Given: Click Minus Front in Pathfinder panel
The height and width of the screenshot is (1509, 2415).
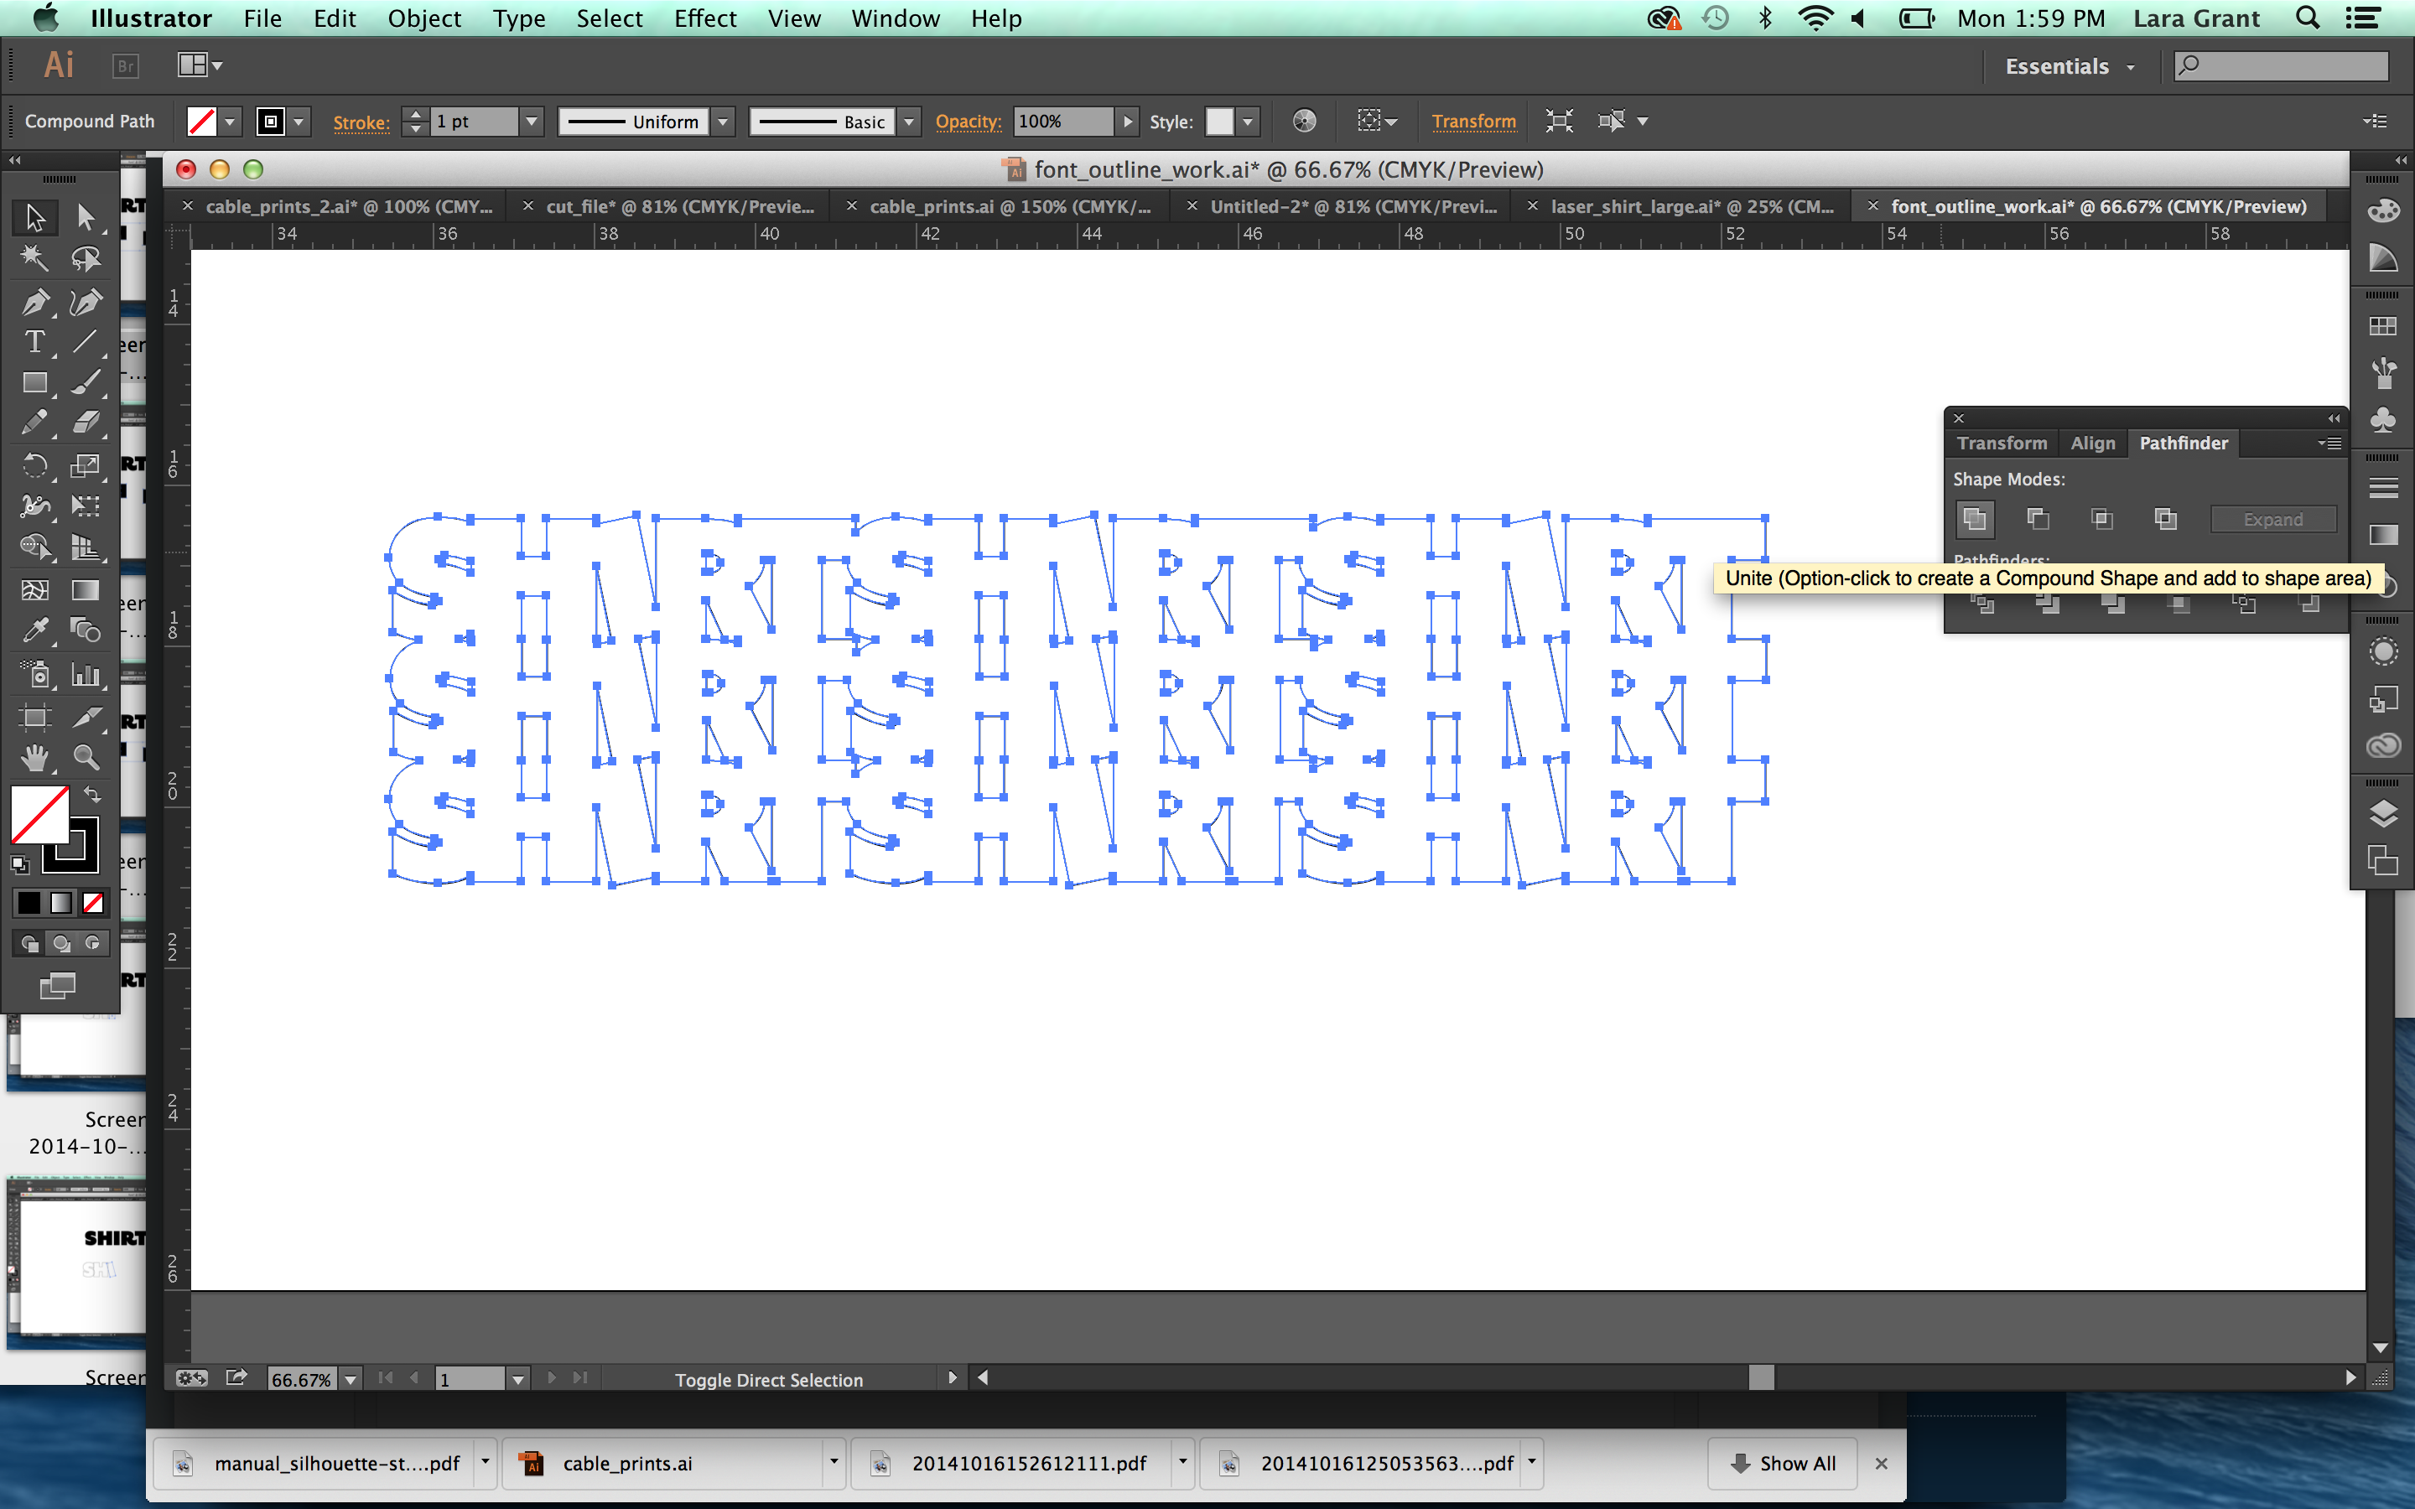Looking at the screenshot, I should [x=2038, y=519].
